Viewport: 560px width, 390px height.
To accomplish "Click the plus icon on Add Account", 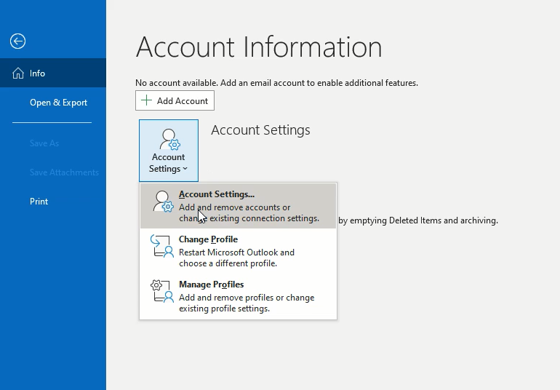I will coord(147,101).
